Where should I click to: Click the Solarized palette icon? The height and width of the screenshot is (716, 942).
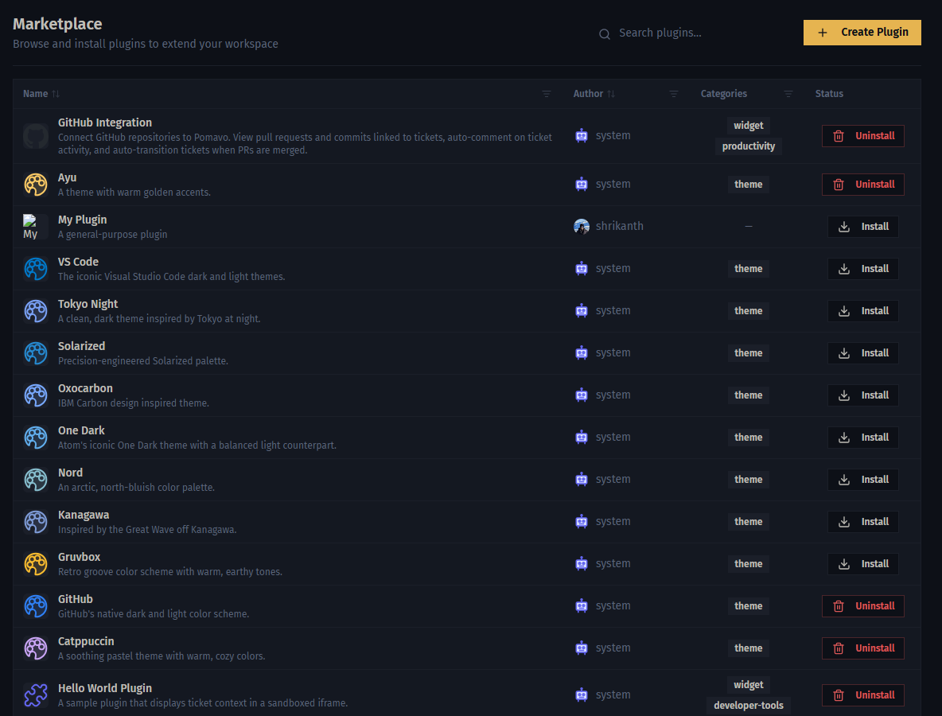point(36,353)
